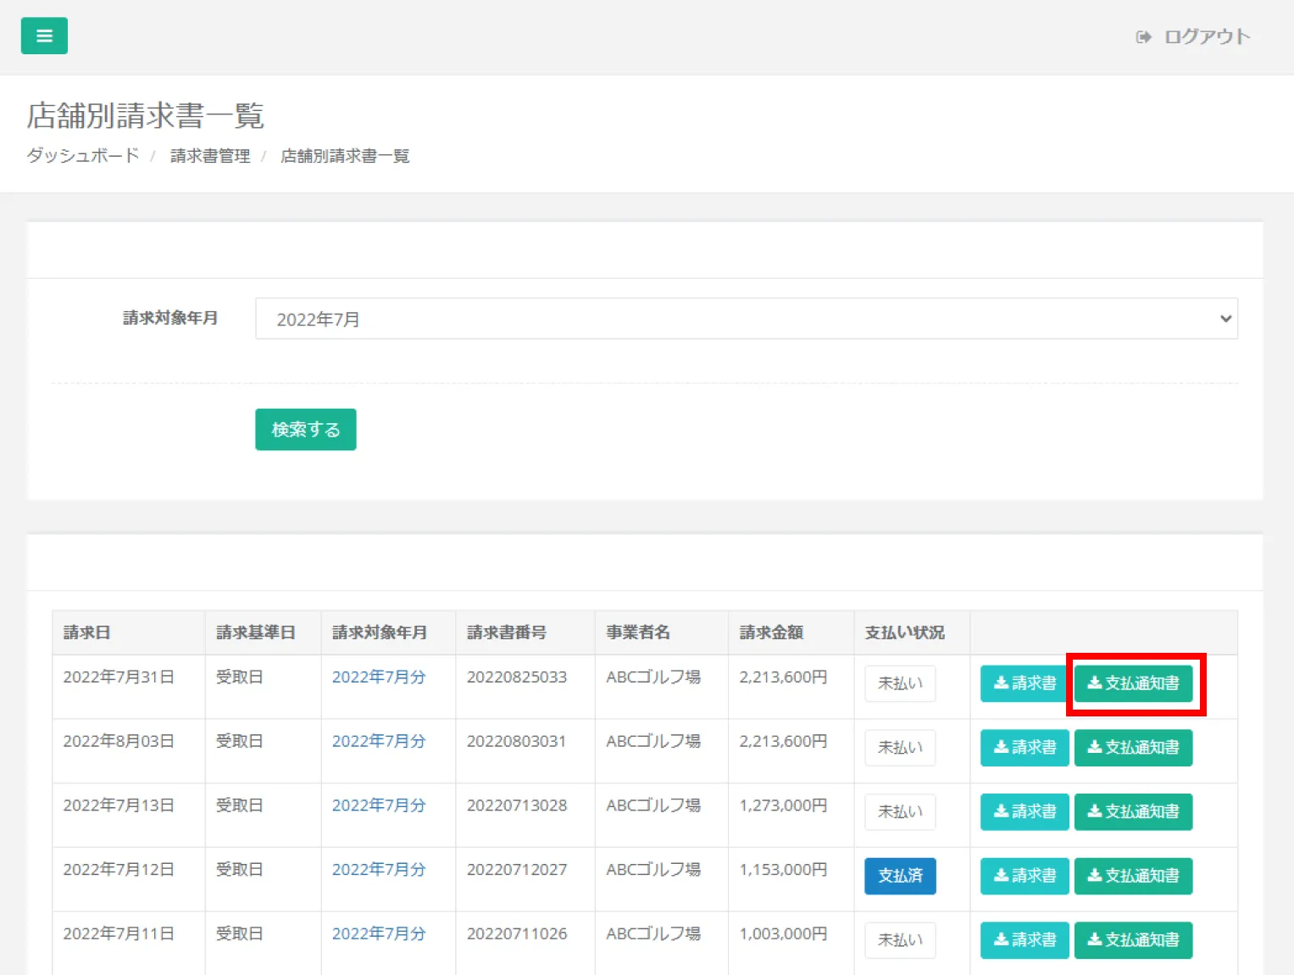The height and width of the screenshot is (975, 1294).
Task: Click the 請求対象年月 form label
Action: (x=170, y=318)
